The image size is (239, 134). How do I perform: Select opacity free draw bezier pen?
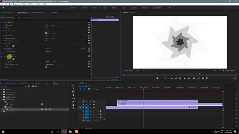coord(13,46)
